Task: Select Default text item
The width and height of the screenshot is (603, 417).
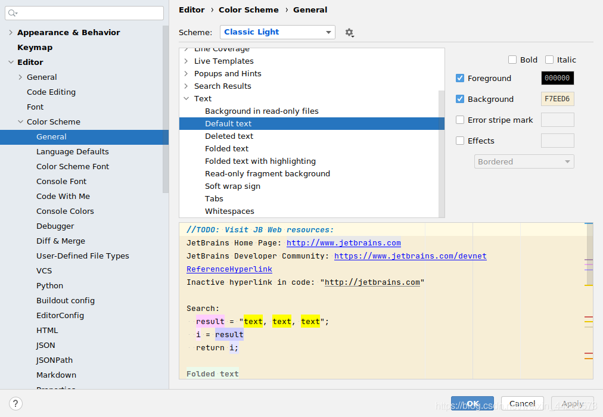Action: 228,124
